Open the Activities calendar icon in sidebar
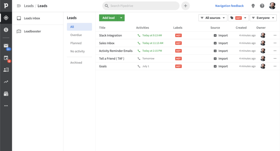The image size is (280, 151). [x=6, y=58]
